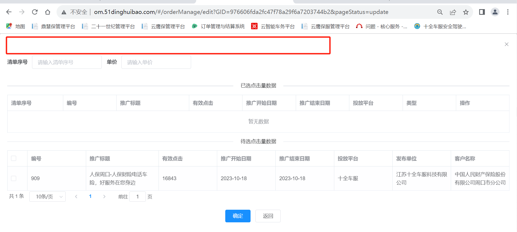The image size is (517, 232).
Task: Click the 前往 page number input
Action: [x=138, y=197]
